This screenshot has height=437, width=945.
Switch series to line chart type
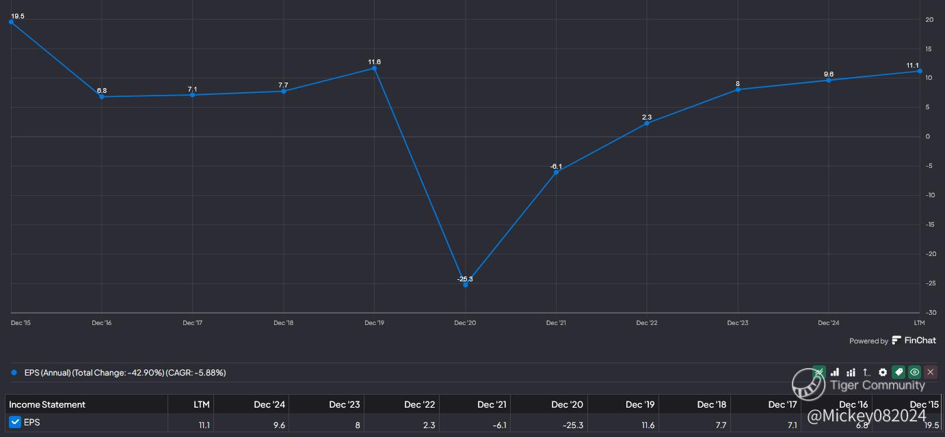(x=819, y=372)
